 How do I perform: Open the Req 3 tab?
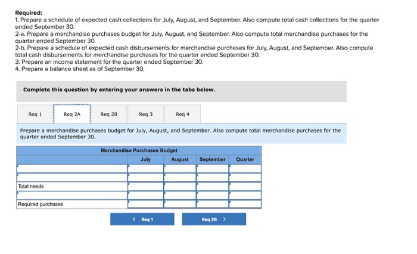[x=146, y=114]
